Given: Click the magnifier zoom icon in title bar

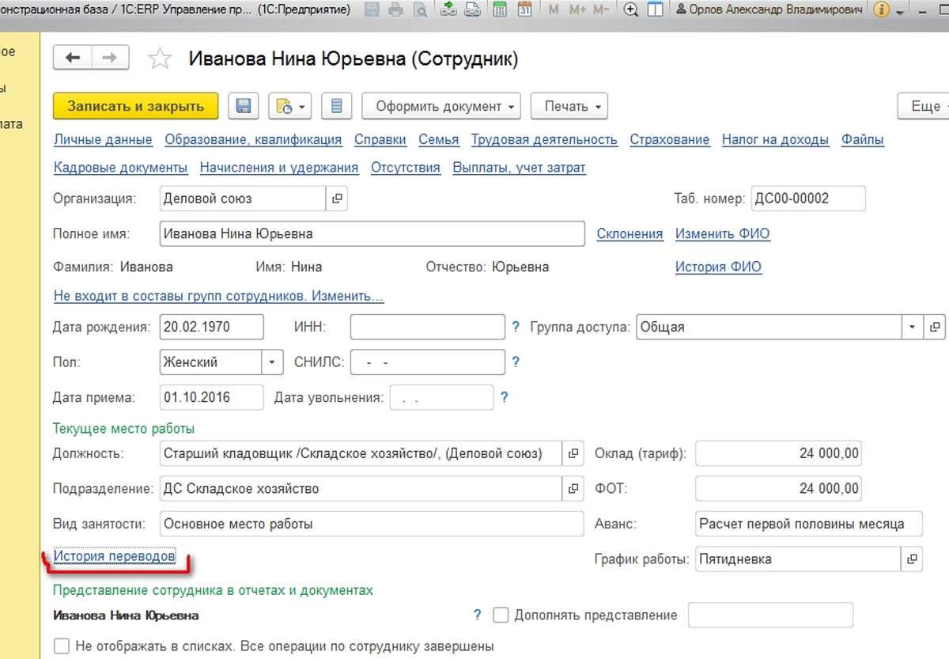Looking at the screenshot, I should point(630,10).
